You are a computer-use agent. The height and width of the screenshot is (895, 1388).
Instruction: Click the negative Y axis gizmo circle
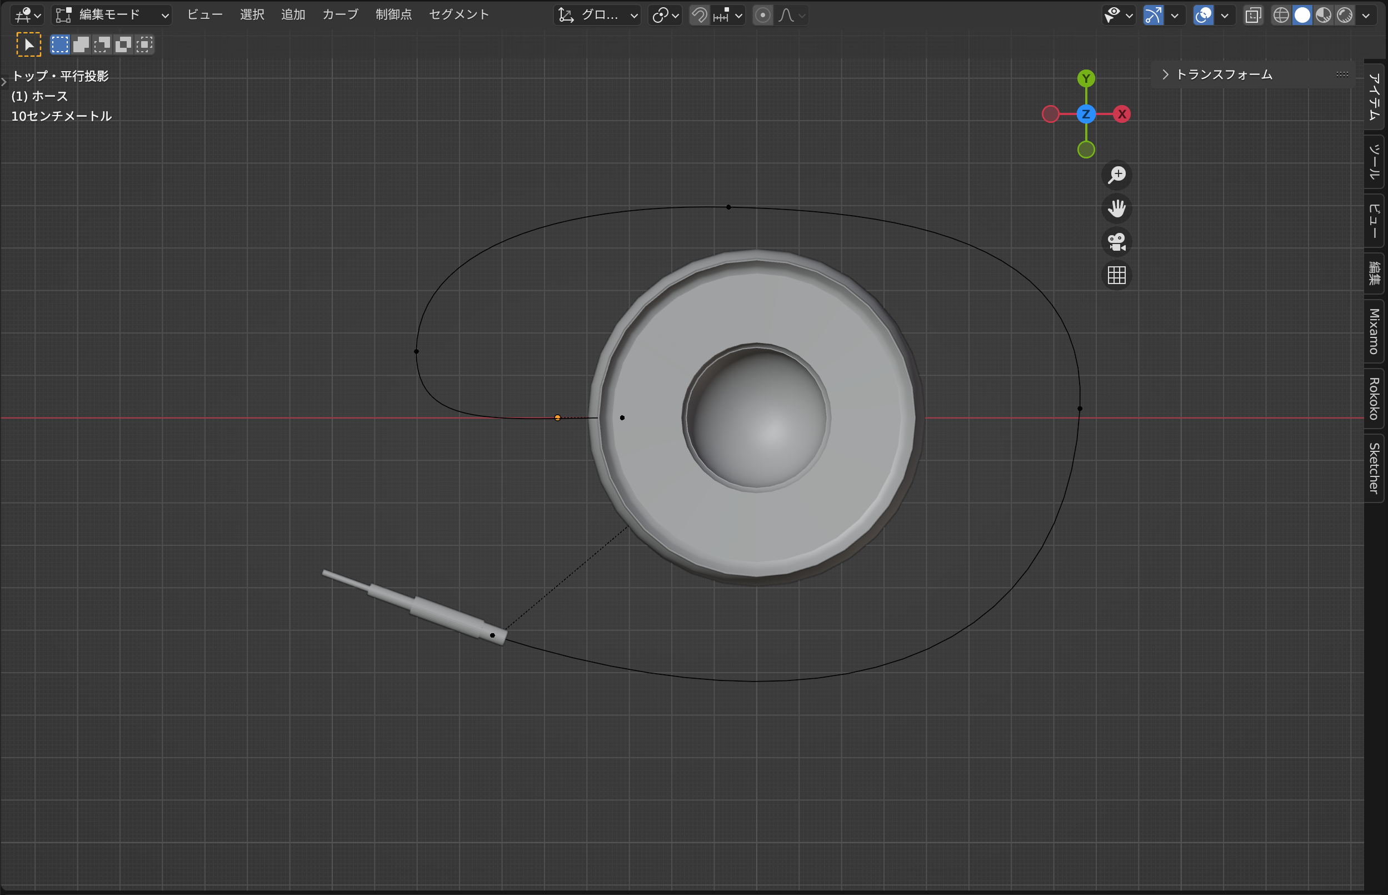(1086, 150)
